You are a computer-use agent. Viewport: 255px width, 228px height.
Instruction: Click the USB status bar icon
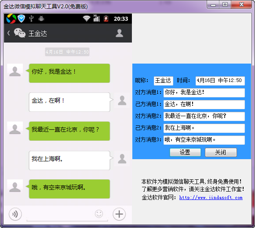click(x=31, y=18)
